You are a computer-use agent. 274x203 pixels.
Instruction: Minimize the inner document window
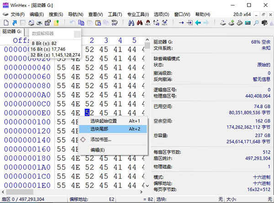256,15
